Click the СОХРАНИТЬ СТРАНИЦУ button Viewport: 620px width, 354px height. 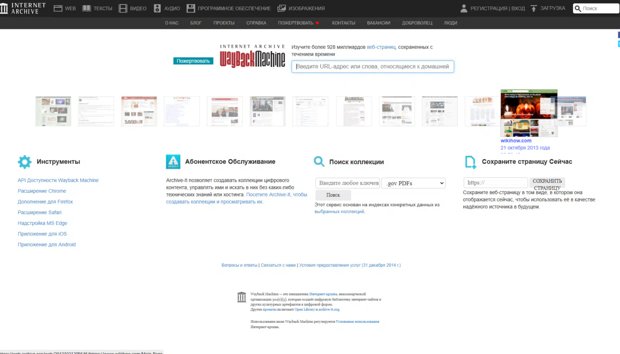(x=547, y=183)
